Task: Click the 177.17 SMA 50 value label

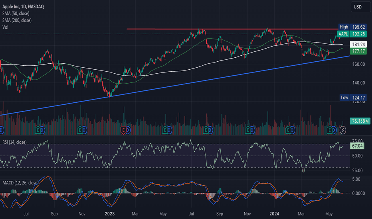Action: (358, 51)
